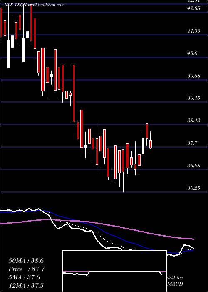Screen dimensions: 208x292
Task: Click the Live MACD label
Action: pos(175,281)
